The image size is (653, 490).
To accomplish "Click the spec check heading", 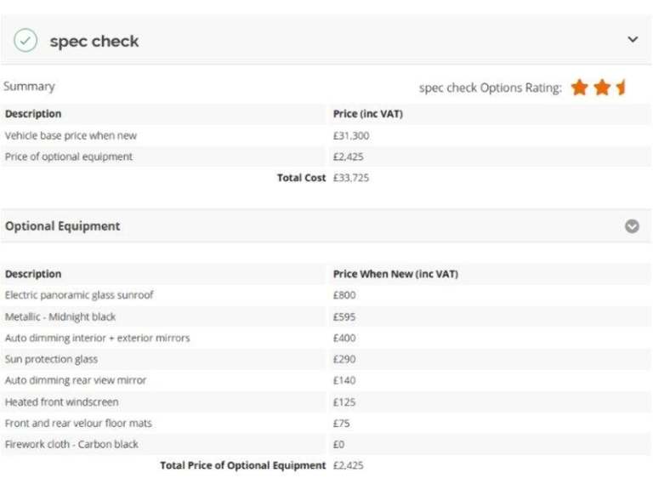I will (94, 41).
